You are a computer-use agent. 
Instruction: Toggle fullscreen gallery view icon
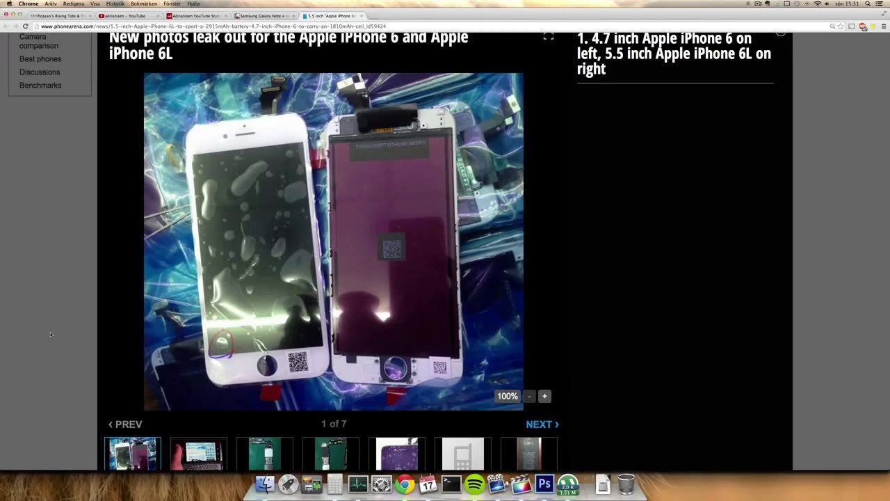point(549,35)
